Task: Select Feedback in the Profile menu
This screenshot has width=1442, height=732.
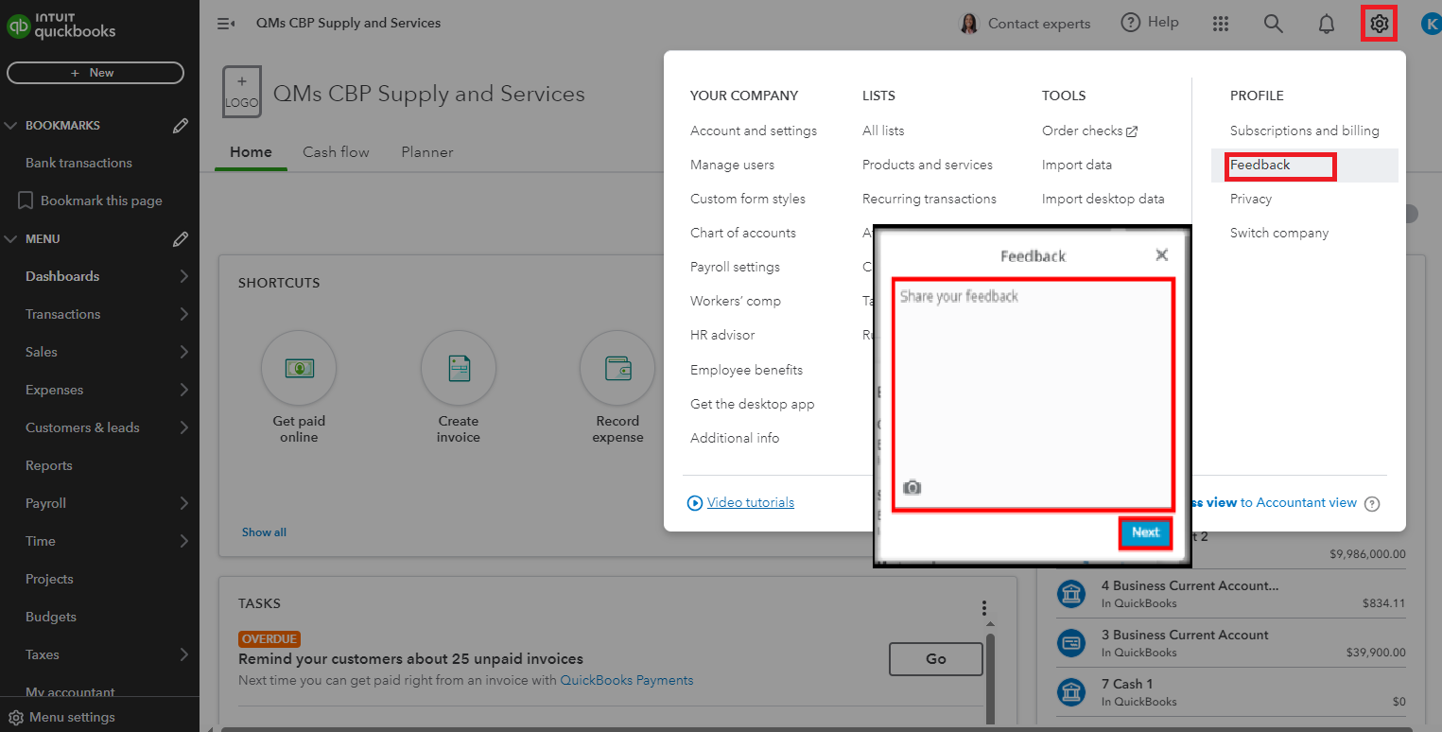Action: [1260, 166]
